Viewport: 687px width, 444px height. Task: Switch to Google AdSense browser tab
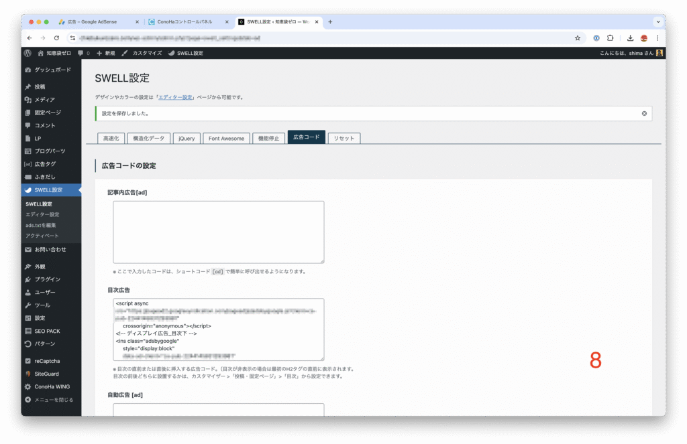coord(99,21)
